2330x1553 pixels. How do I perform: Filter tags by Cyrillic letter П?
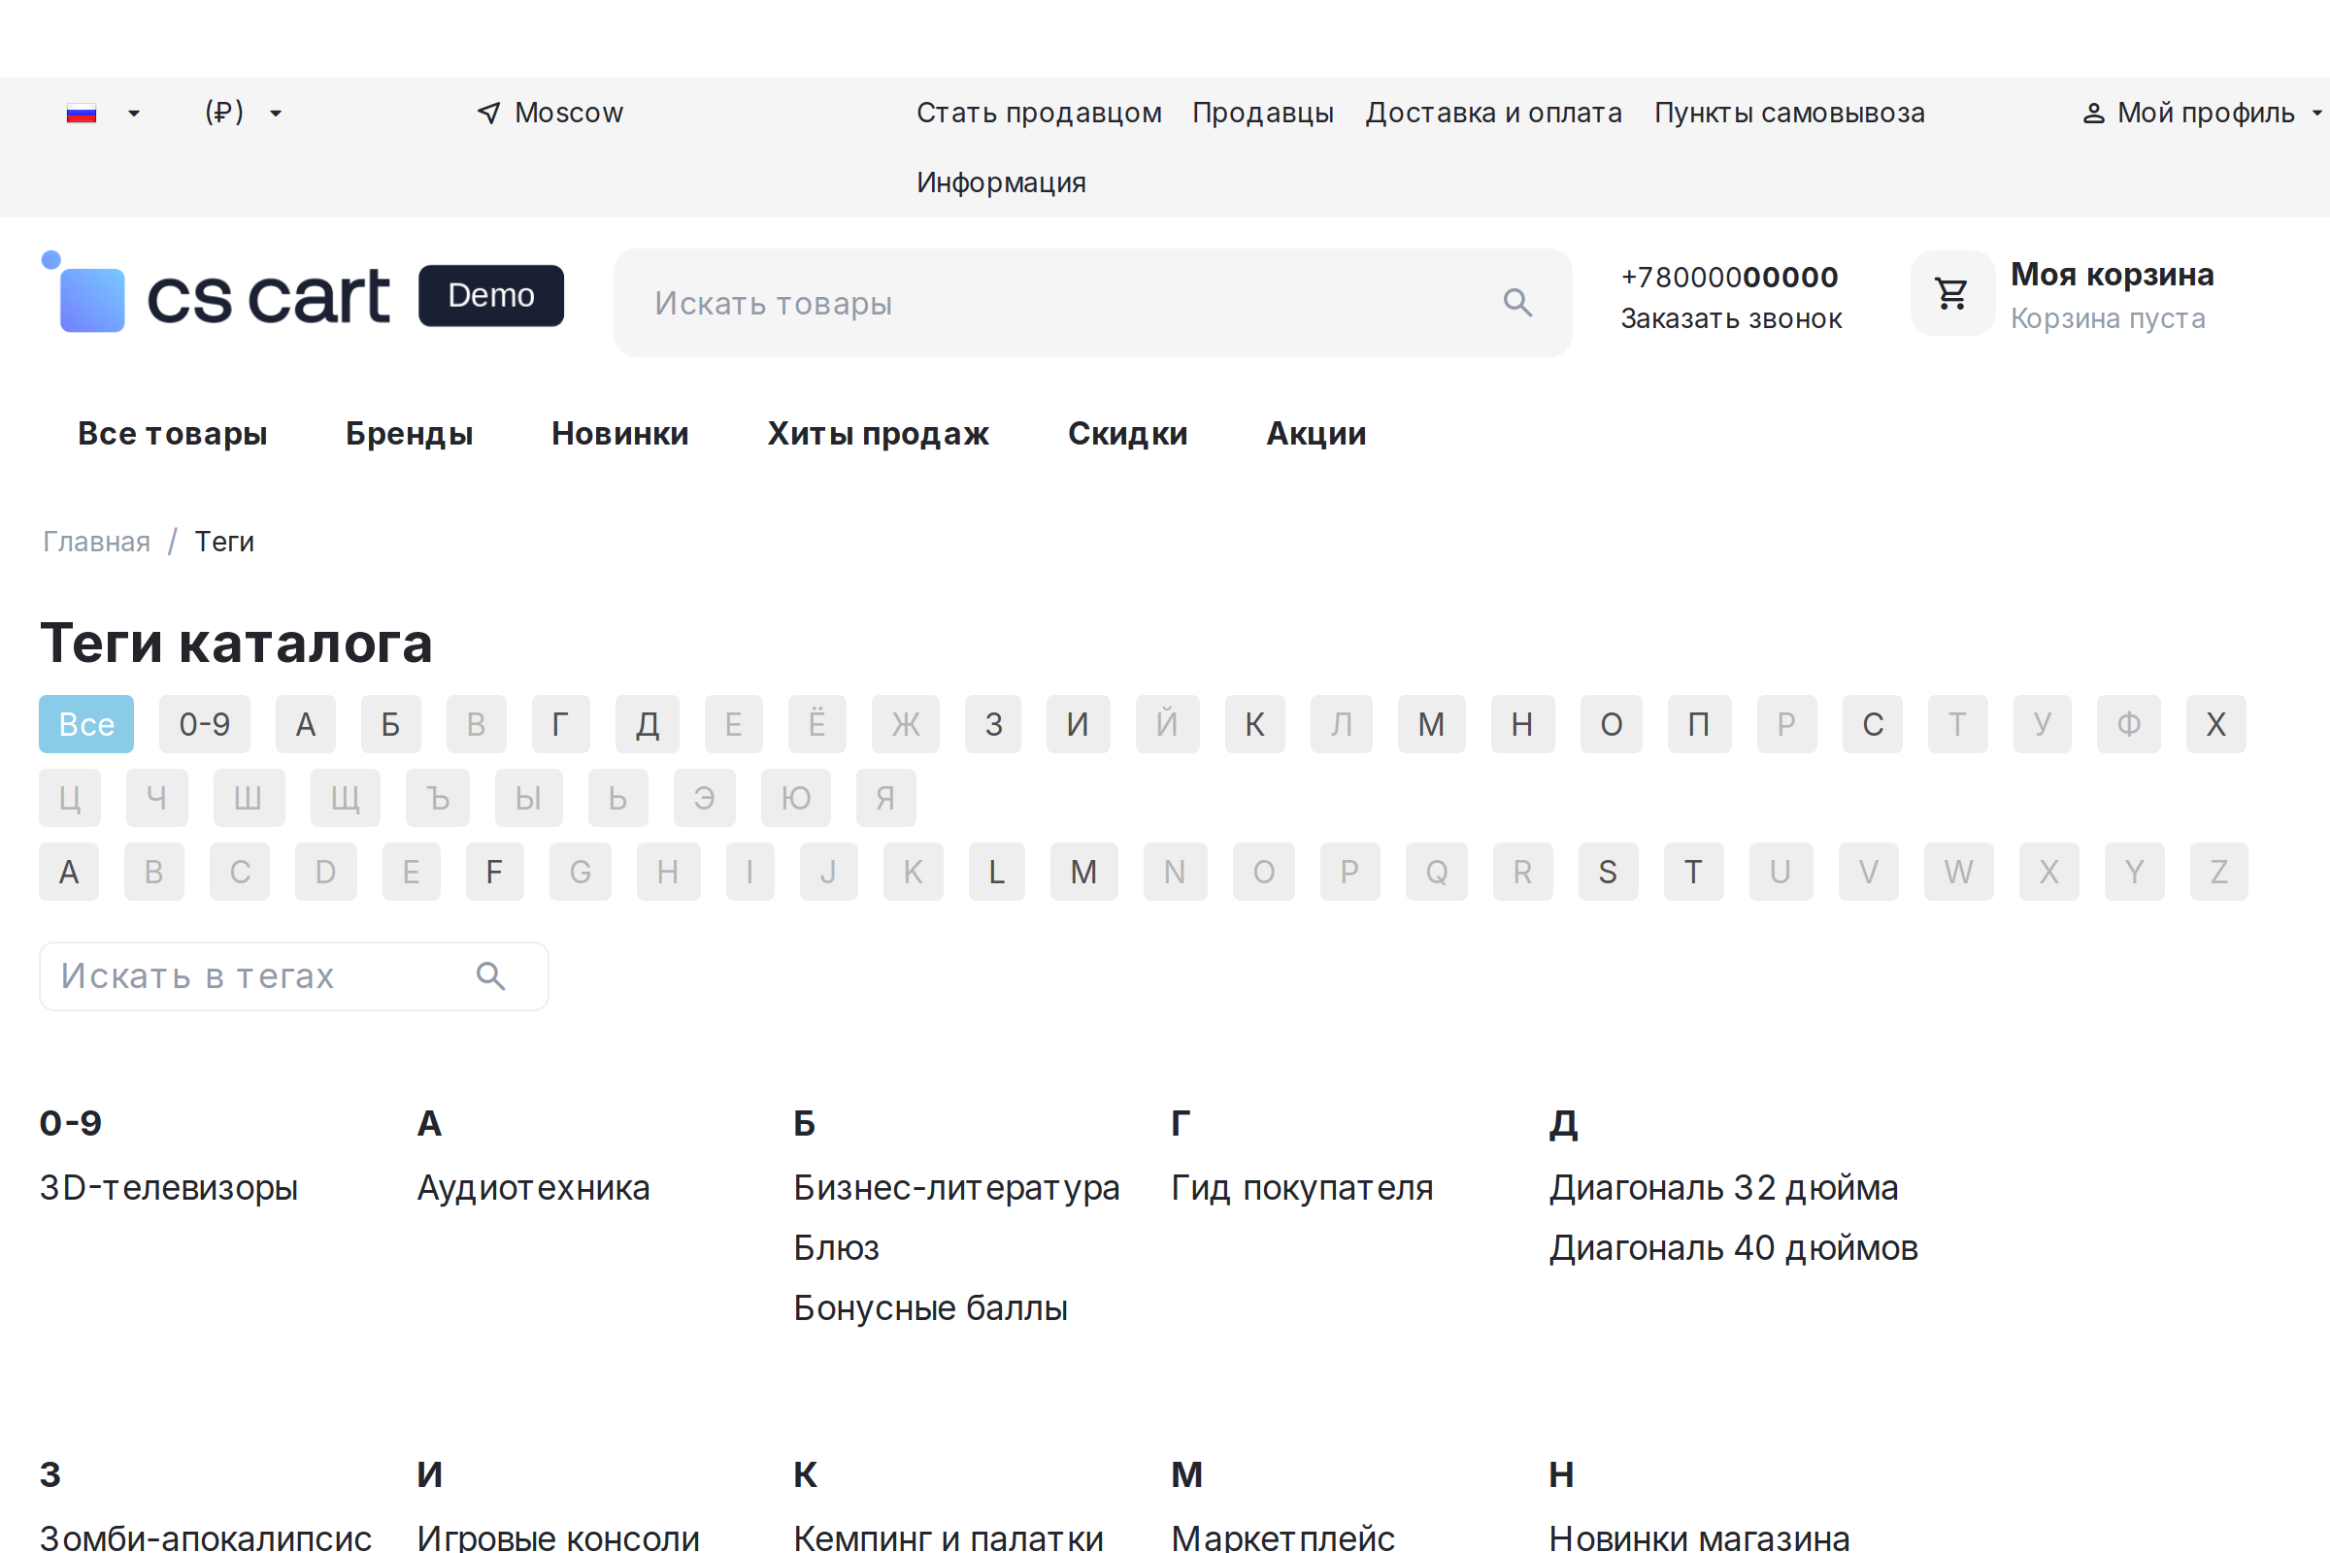(1699, 724)
